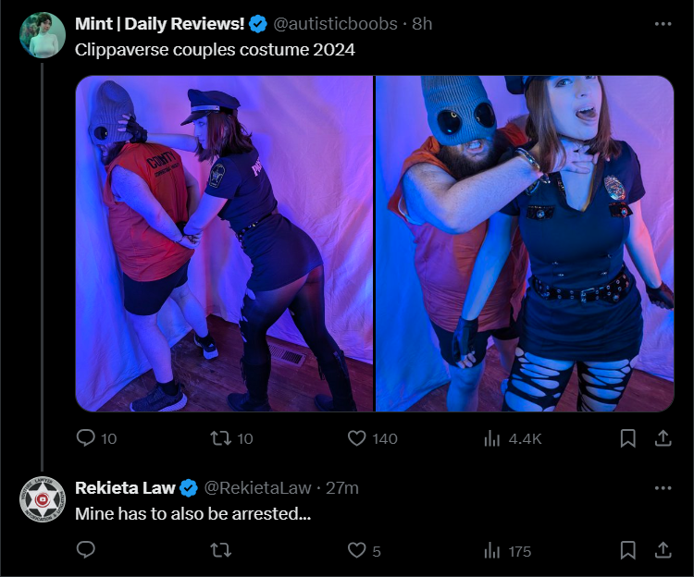View analytics showing 4.4K views

[492, 438]
